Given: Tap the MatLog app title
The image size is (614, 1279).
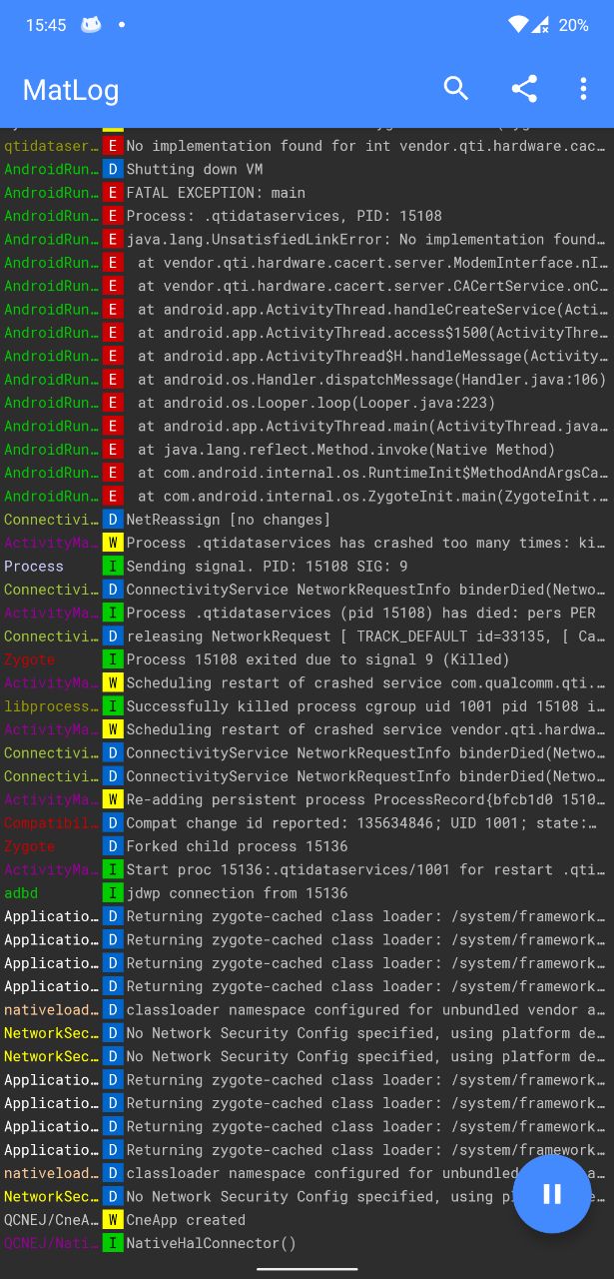Looking at the screenshot, I should click(71, 90).
